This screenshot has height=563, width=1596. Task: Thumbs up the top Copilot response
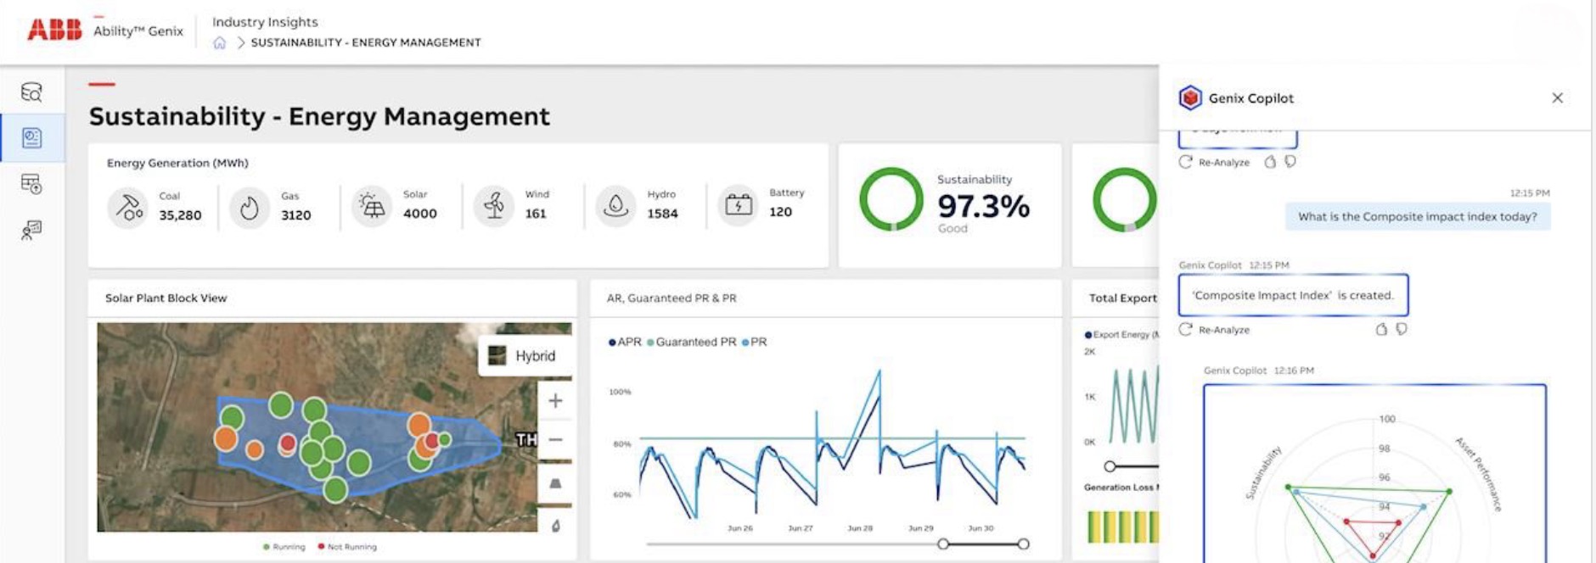pyautogui.click(x=1271, y=162)
